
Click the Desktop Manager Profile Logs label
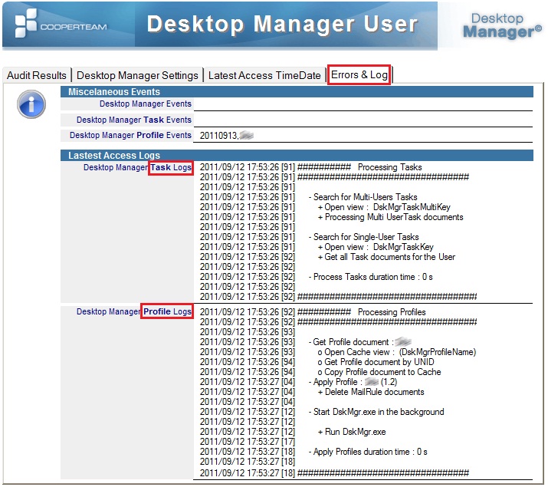pos(134,311)
